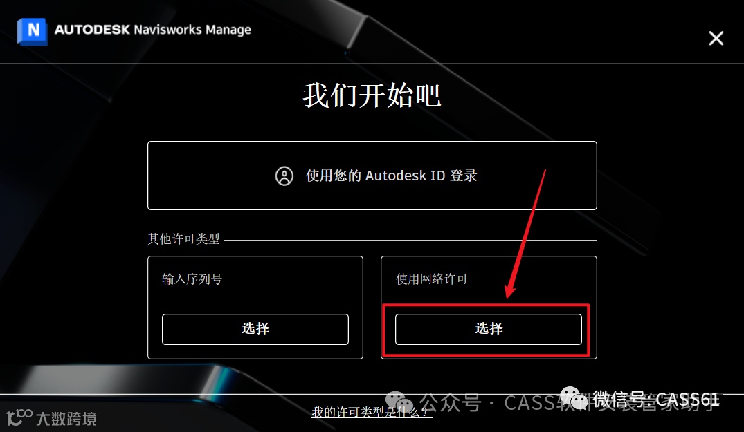Click the 大数跨境 logo icon
Viewport: 744px width, 432px height.
[x=19, y=417]
